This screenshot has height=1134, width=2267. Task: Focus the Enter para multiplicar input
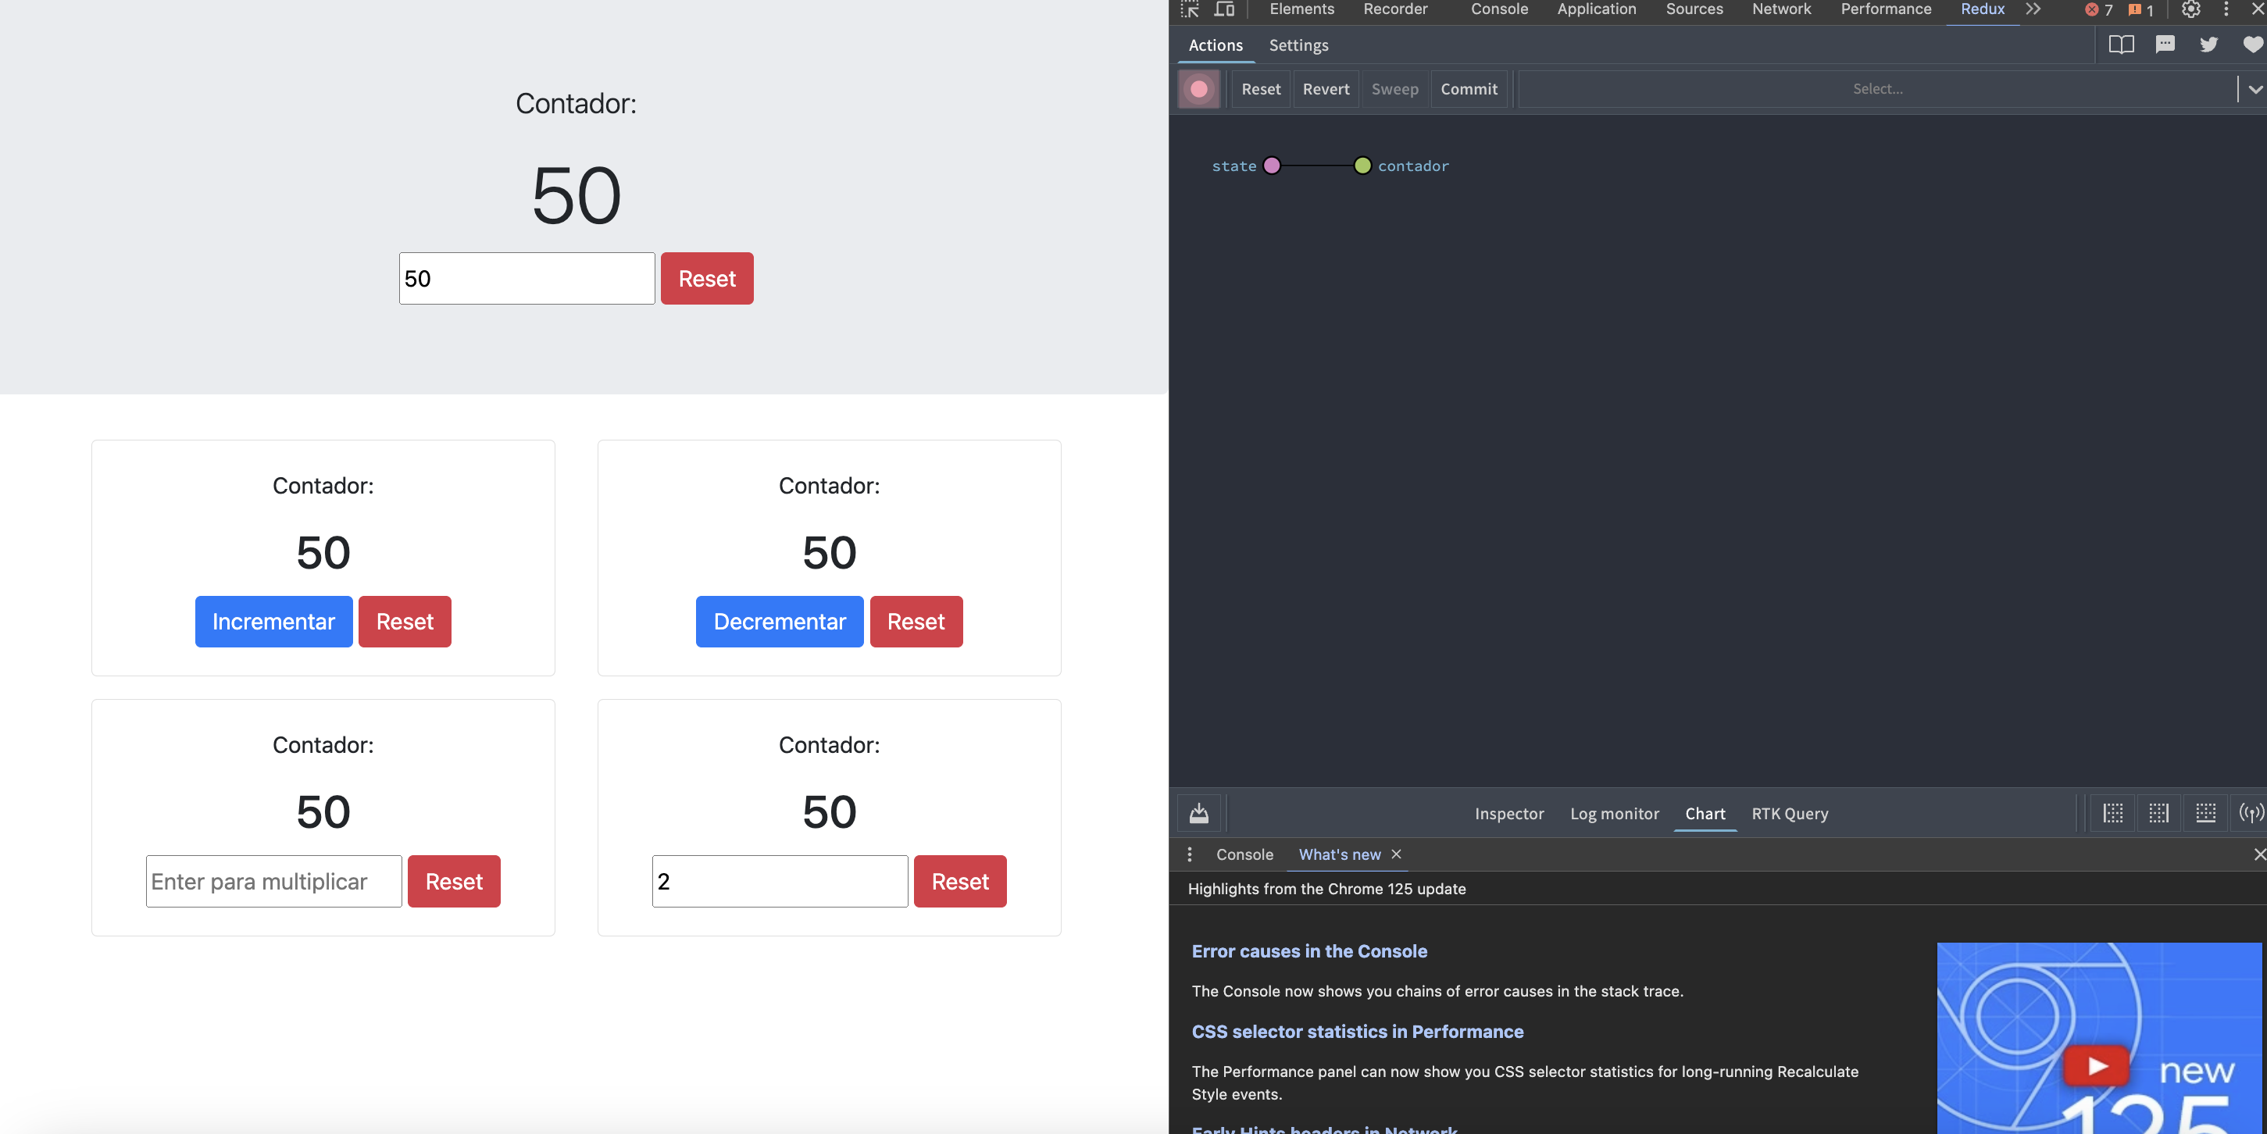273,882
